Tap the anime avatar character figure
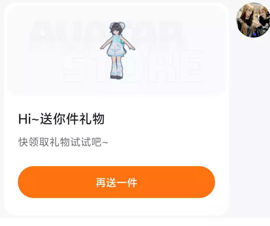The image size is (270, 226). pos(118,50)
